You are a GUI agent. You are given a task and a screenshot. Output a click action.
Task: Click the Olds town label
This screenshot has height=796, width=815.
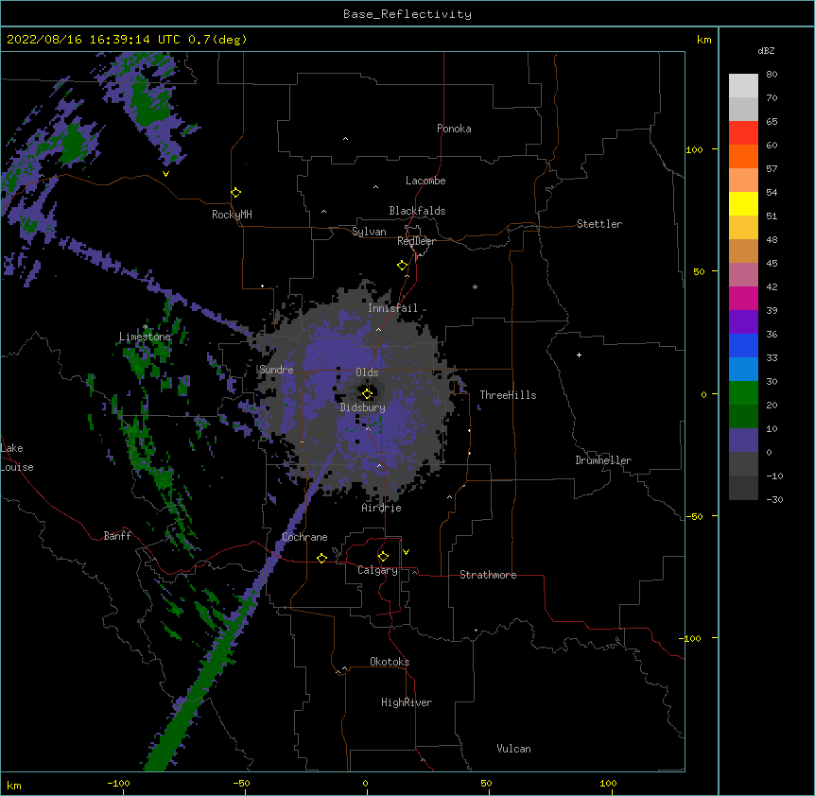click(x=367, y=372)
